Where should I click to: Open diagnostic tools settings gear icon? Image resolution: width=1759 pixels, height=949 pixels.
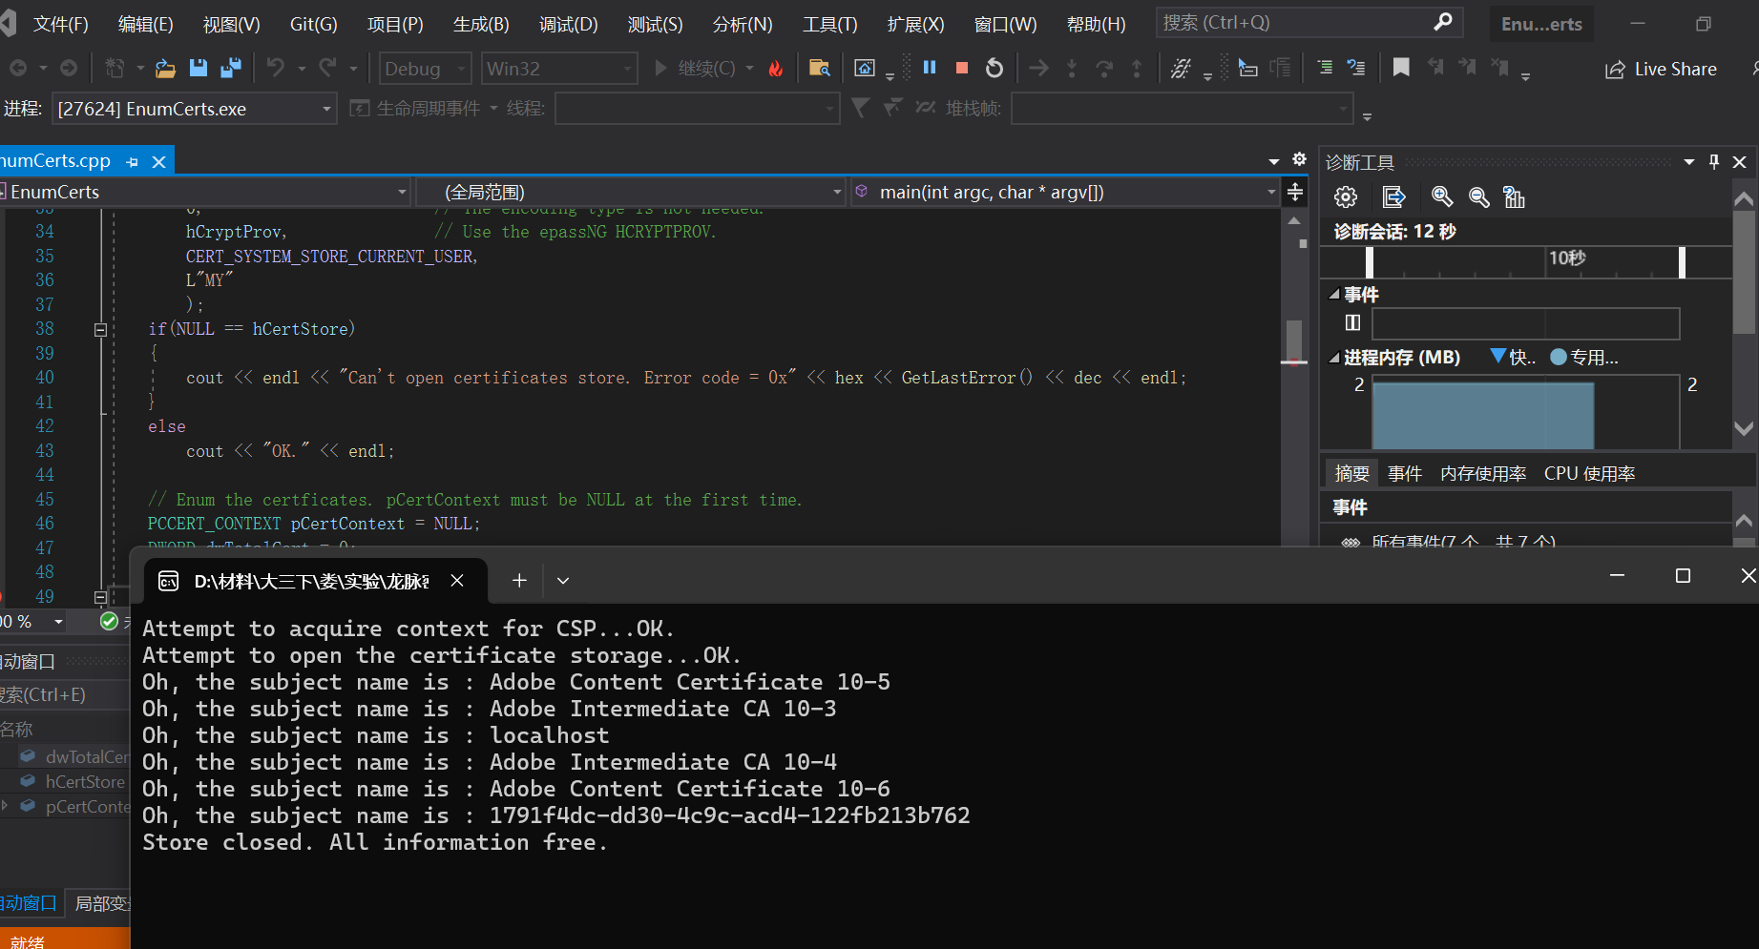[1346, 197]
